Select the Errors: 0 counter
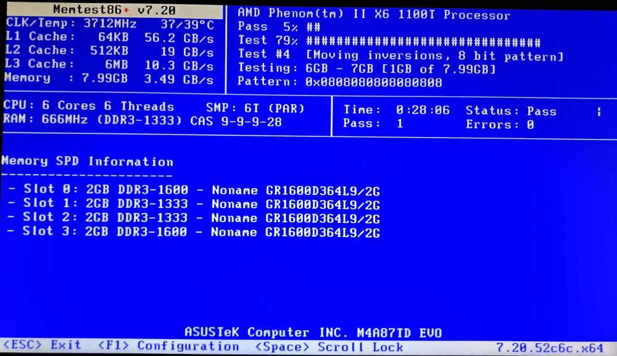617x356 pixels. [x=500, y=125]
